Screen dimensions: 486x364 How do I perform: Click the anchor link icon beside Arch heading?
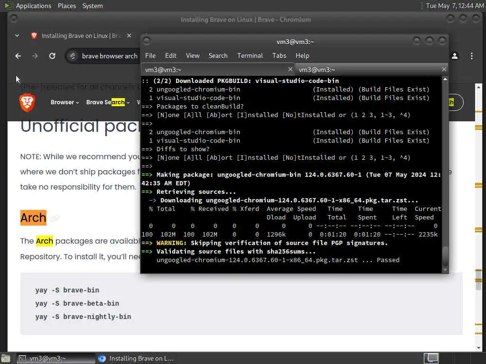(55, 218)
